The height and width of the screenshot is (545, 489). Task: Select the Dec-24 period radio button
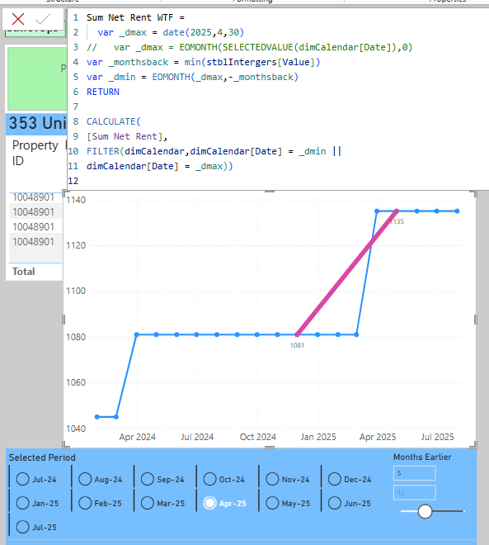(x=335, y=479)
